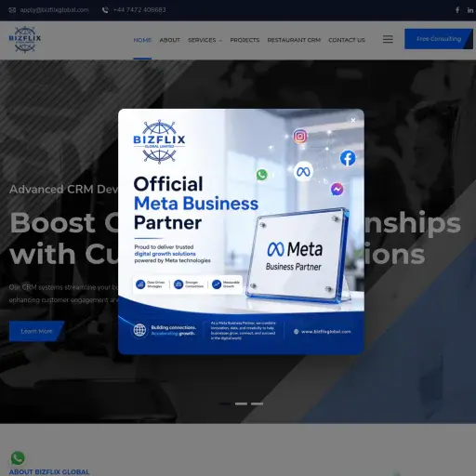
Task: Expand the Services dropdown arrow
Action: coord(220,41)
